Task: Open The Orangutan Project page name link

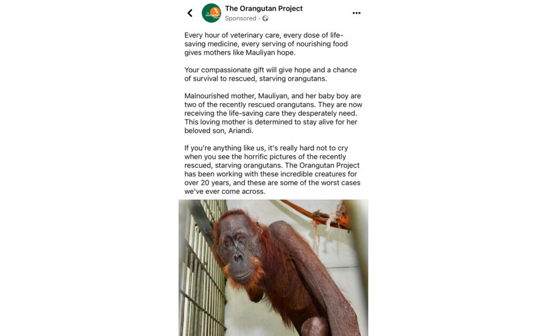Action: pyautogui.click(x=264, y=9)
